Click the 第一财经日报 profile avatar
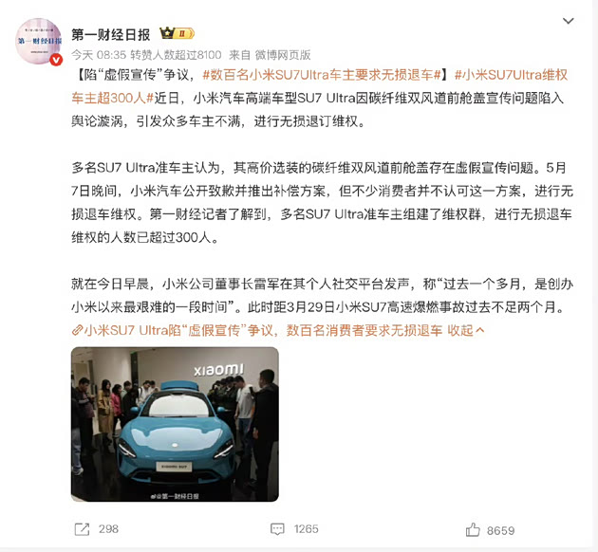598x552 pixels. click(39, 41)
